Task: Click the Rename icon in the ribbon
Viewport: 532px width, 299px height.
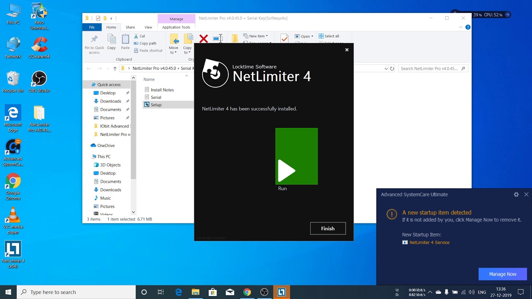Action: click(x=218, y=38)
